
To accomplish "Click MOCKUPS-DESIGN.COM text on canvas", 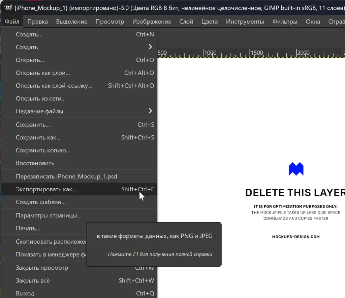I will point(296,237).
